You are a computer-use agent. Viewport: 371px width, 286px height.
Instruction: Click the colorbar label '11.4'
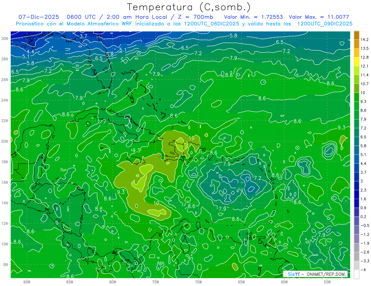(364, 75)
